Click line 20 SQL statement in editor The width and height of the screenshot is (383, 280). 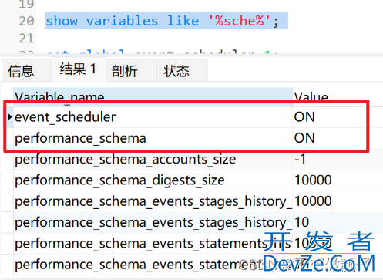point(163,21)
